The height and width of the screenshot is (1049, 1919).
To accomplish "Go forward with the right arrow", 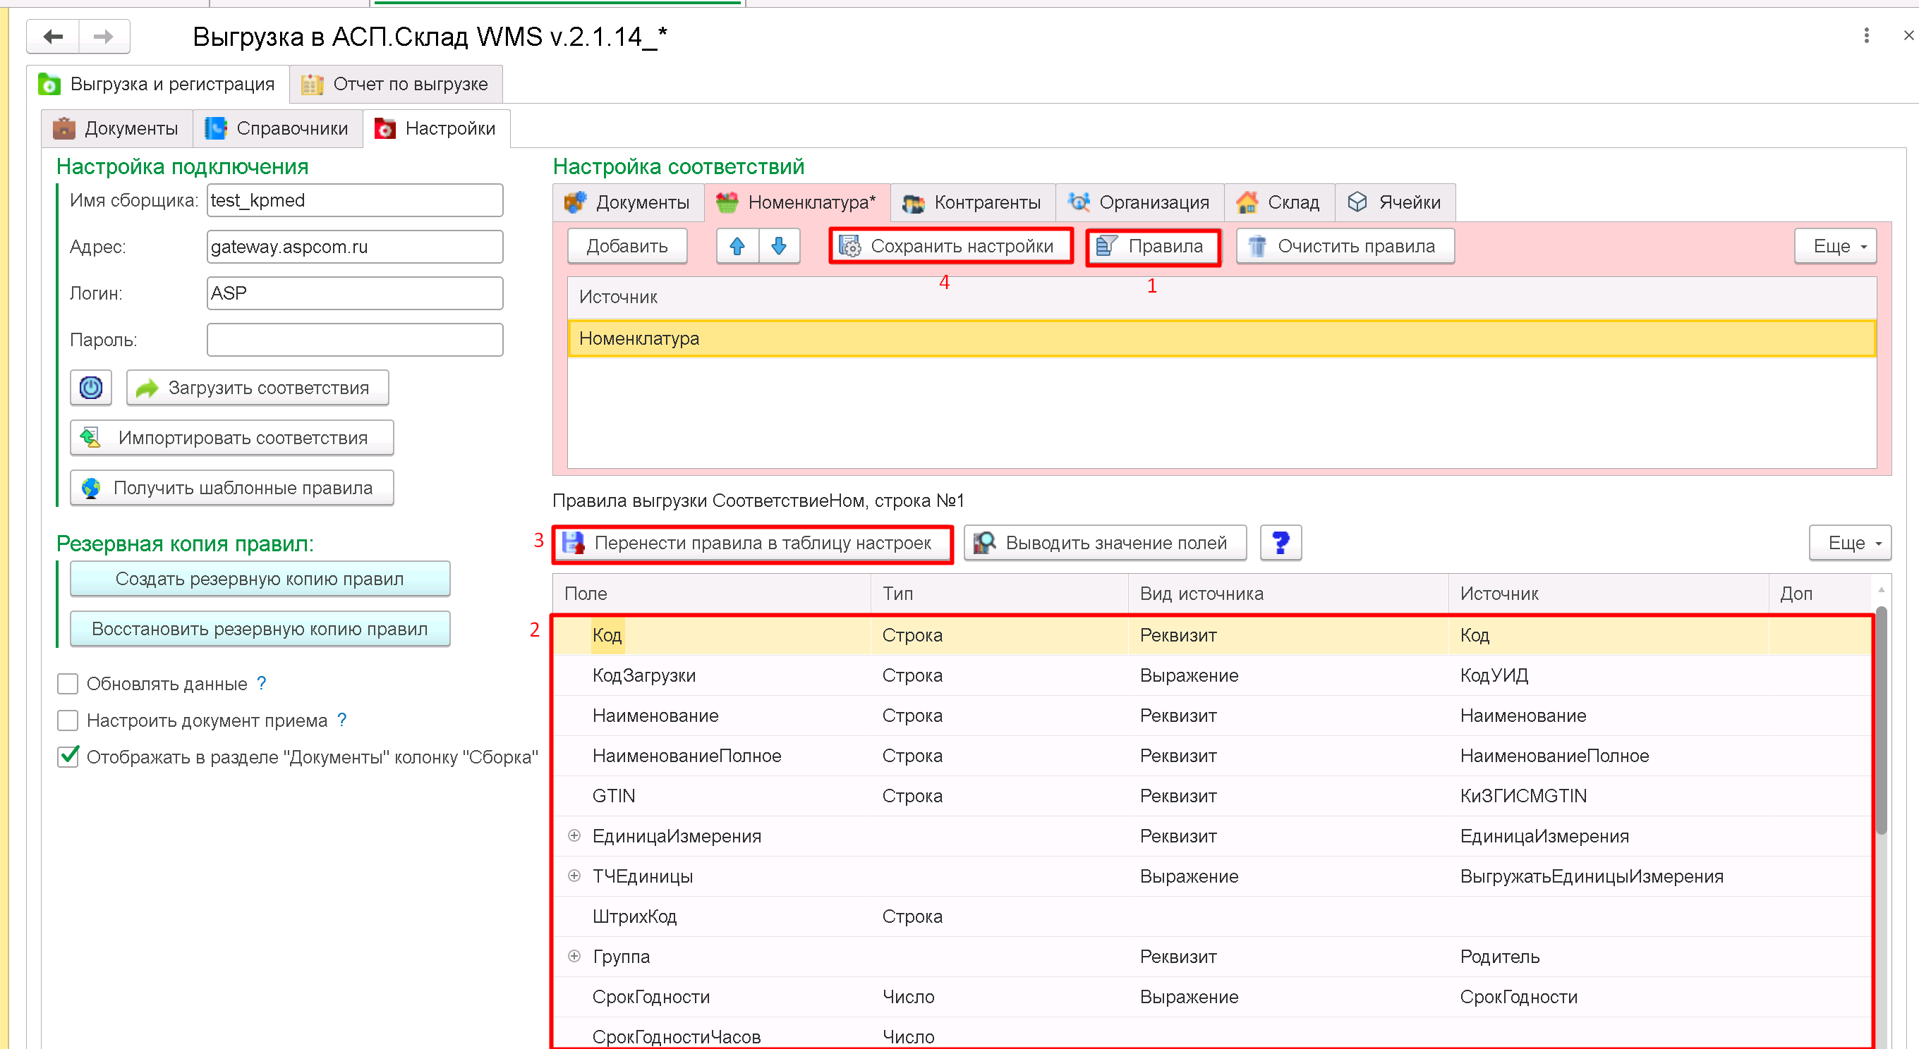I will [104, 37].
